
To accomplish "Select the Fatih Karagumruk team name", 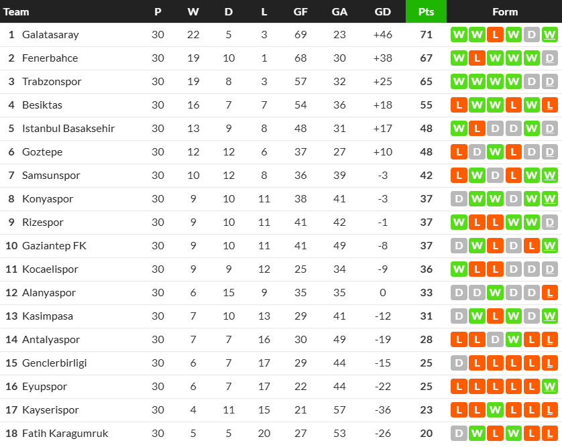I will pos(65,434).
